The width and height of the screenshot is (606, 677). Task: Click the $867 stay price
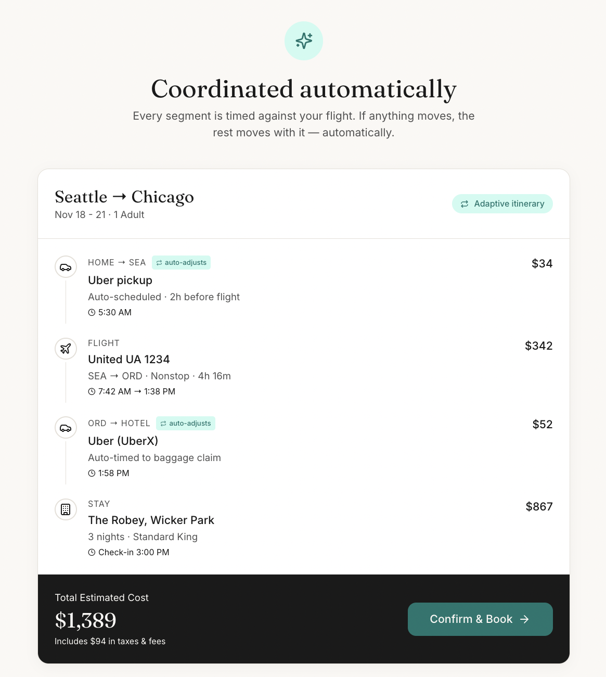(x=539, y=507)
